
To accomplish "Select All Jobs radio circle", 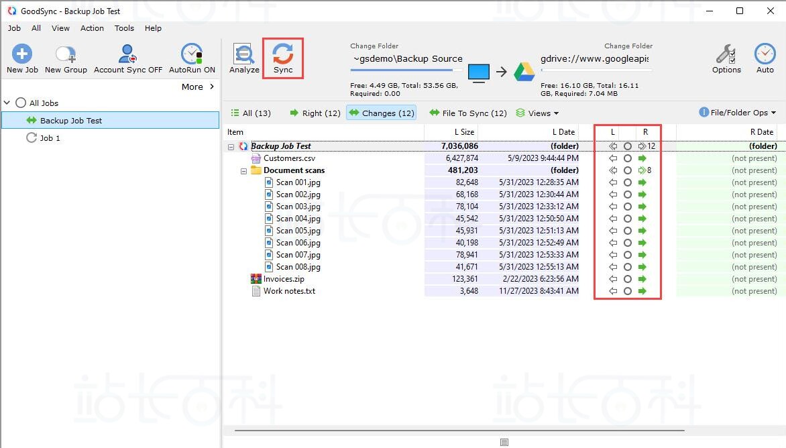I will [21, 103].
